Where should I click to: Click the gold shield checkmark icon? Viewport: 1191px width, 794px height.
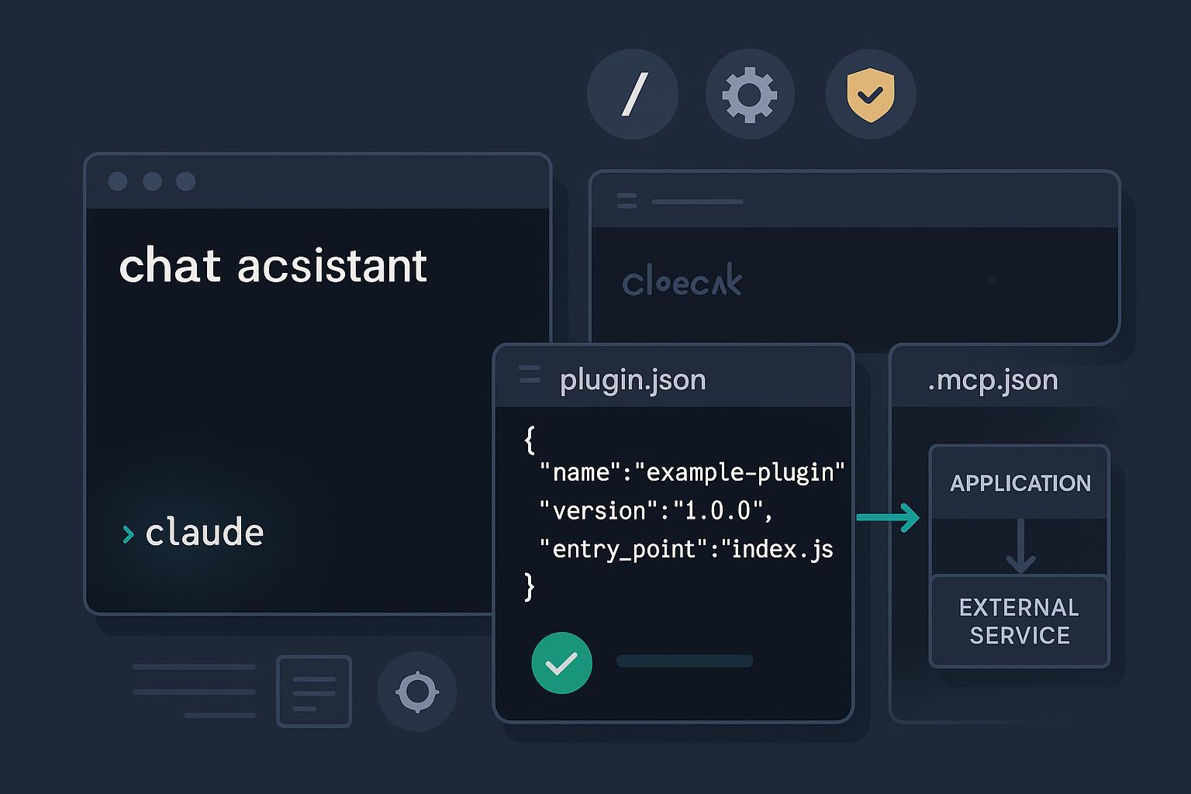pyautogui.click(x=871, y=95)
